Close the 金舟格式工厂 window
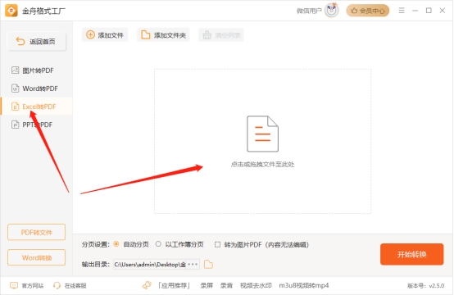The image size is (454, 295). click(x=443, y=11)
